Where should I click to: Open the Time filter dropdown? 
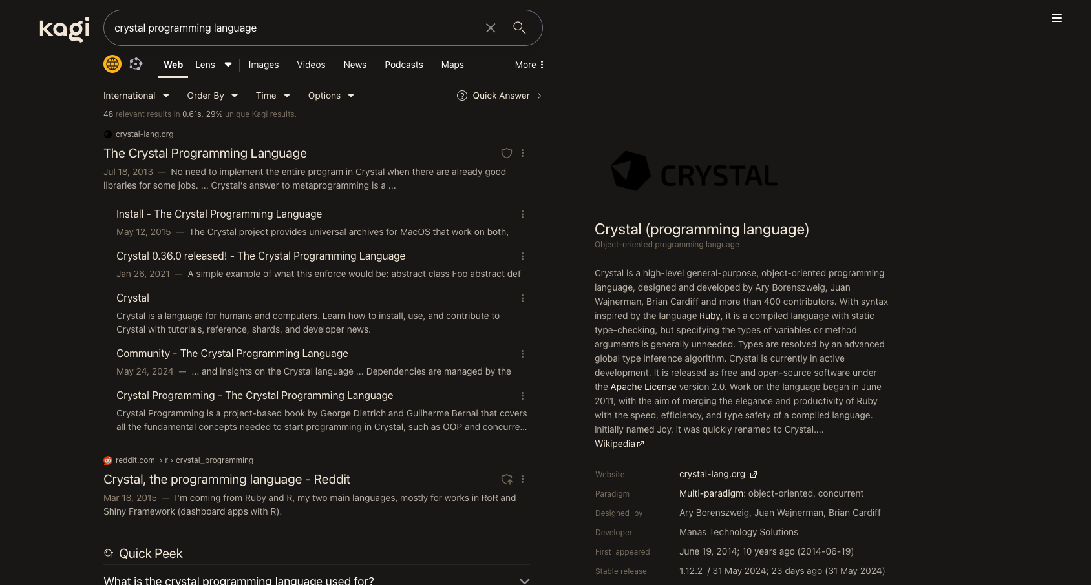272,96
